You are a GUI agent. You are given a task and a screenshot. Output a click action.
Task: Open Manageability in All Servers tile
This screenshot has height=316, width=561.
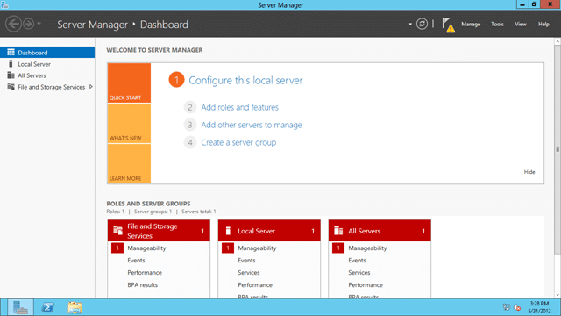(x=367, y=248)
